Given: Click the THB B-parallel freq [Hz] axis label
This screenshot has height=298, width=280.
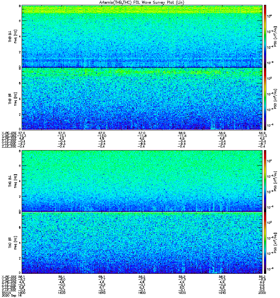Looking at the screenshot, I should [x=16, y=99].
